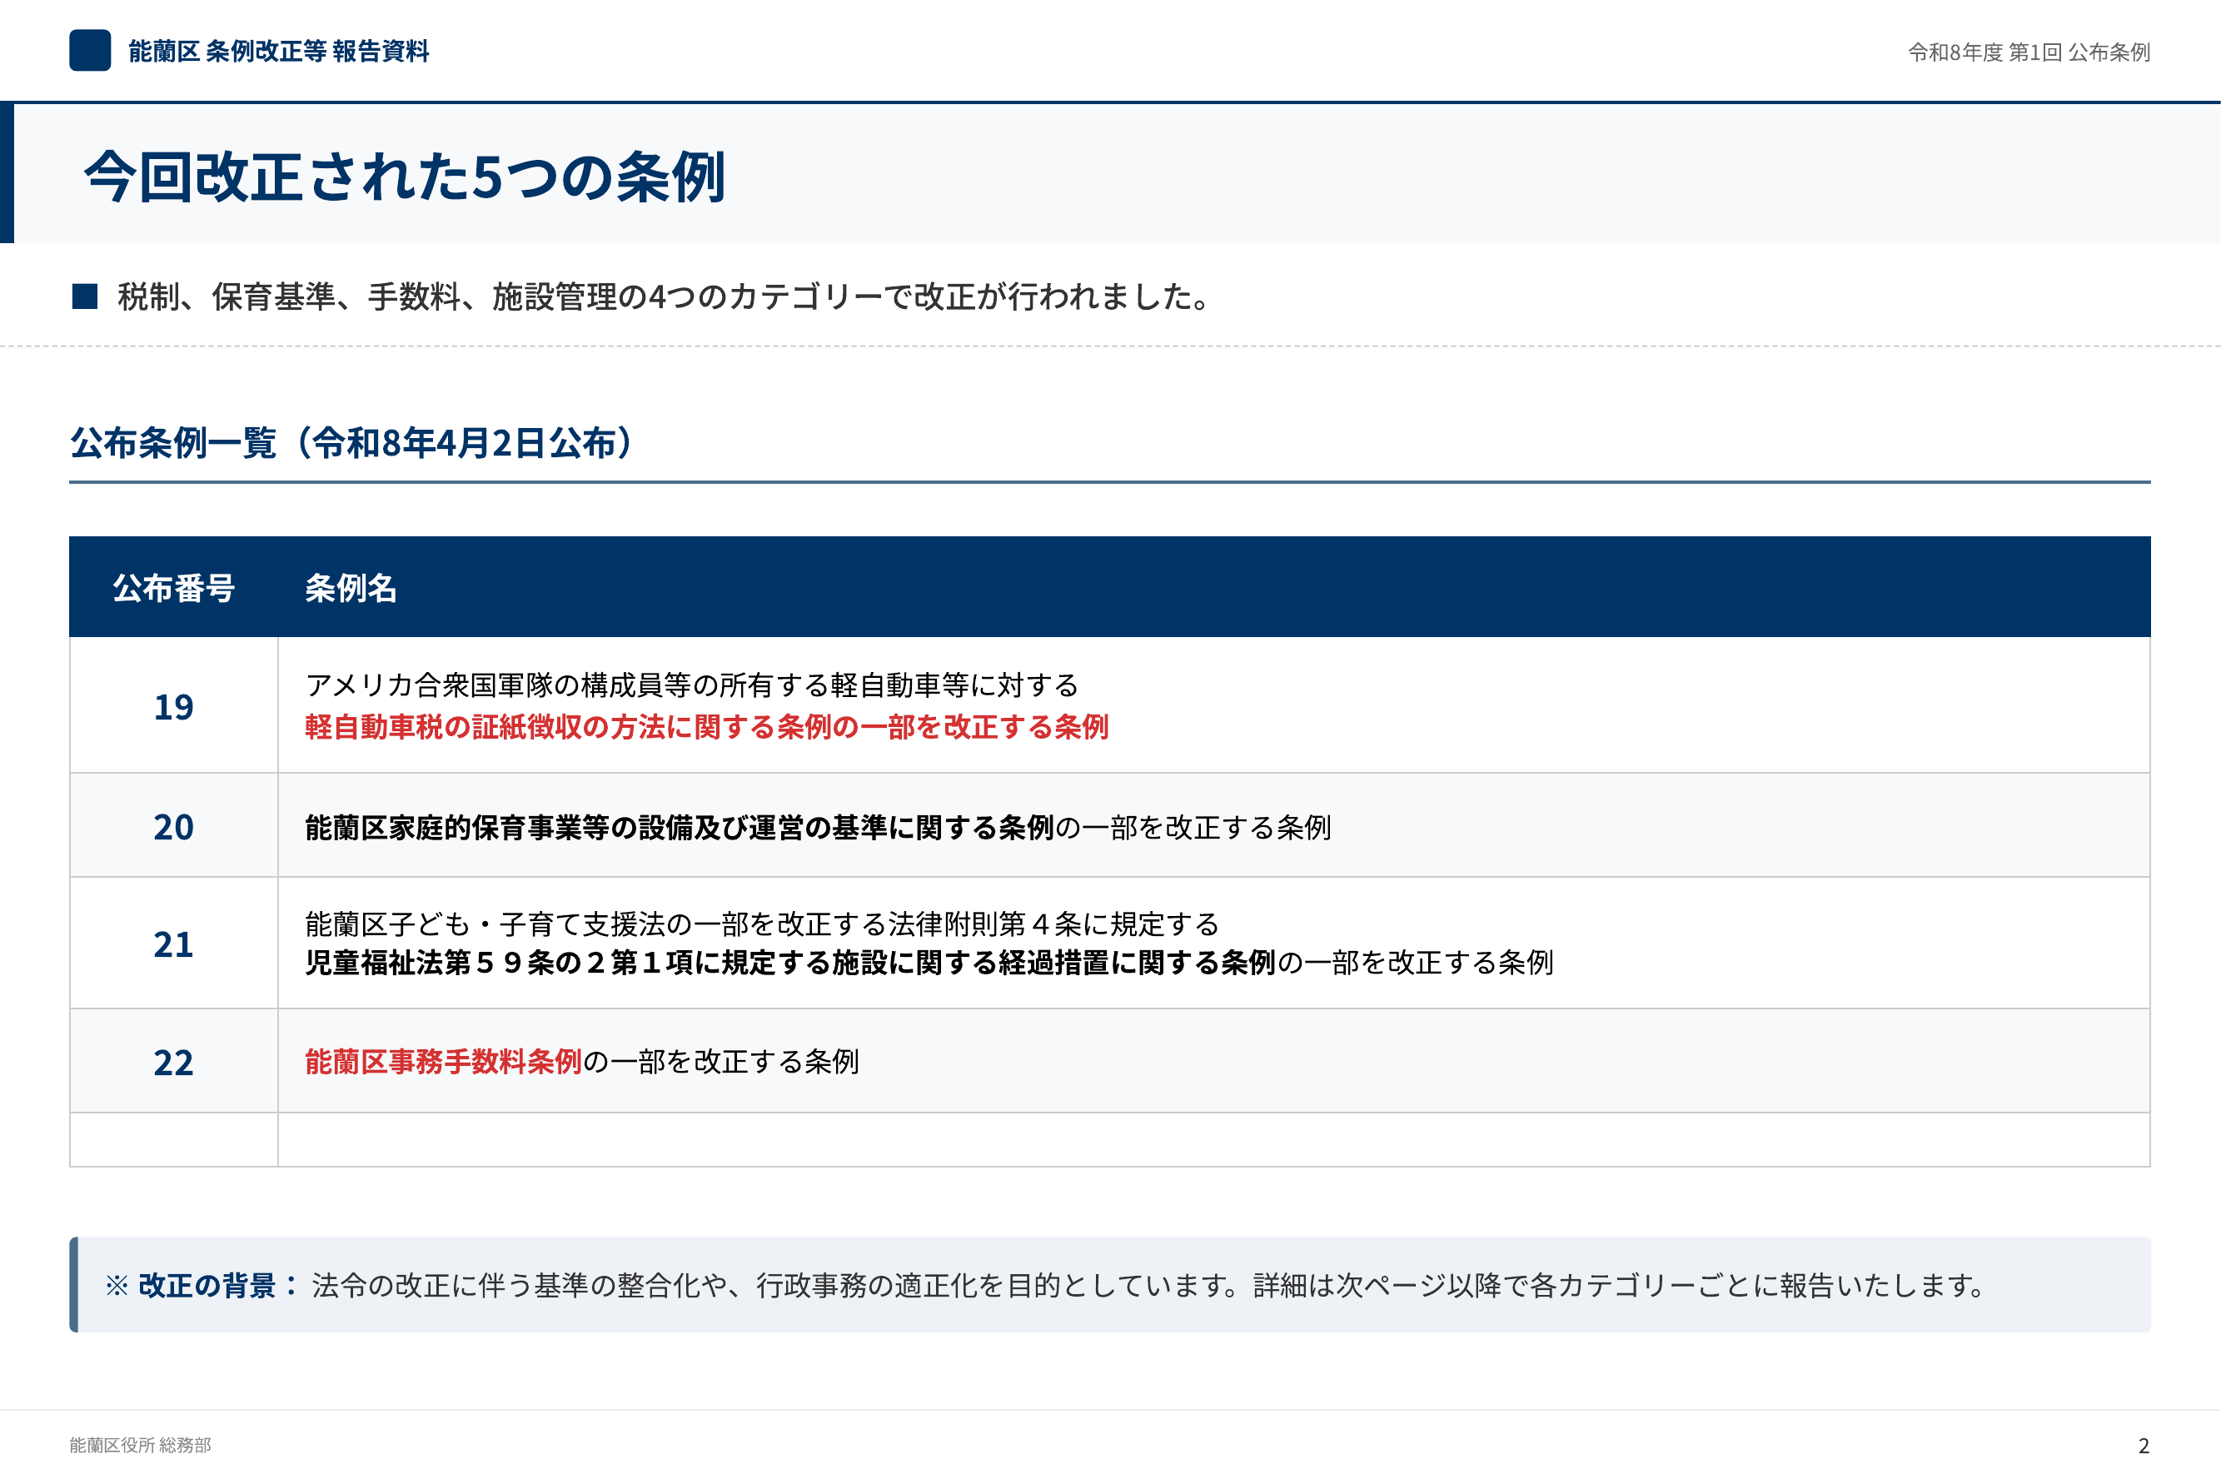
Task: Select row number 22 cell
Action: 173,1062
